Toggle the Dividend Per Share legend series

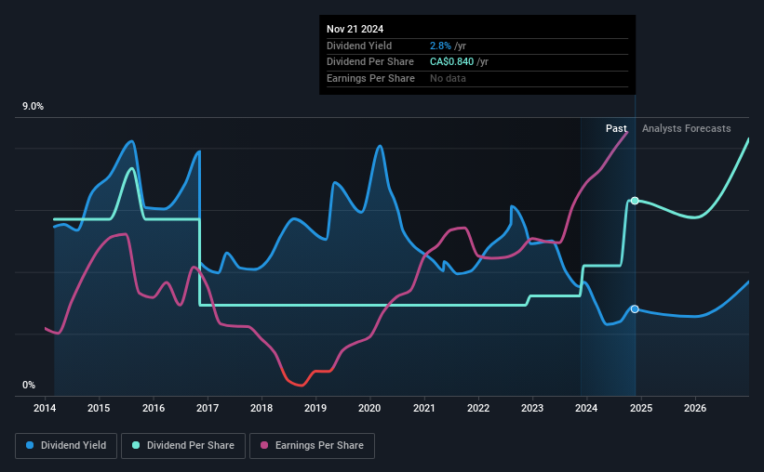183,446
